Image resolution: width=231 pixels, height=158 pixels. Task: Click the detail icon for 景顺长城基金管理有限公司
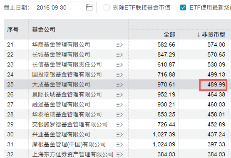pos(119,95)
